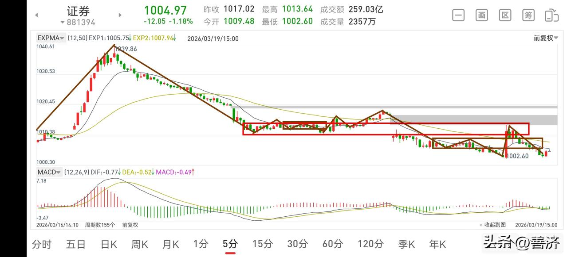Open the drawing tool (画) icon
This screenshot has height=257, width=567.
point(482,15)
